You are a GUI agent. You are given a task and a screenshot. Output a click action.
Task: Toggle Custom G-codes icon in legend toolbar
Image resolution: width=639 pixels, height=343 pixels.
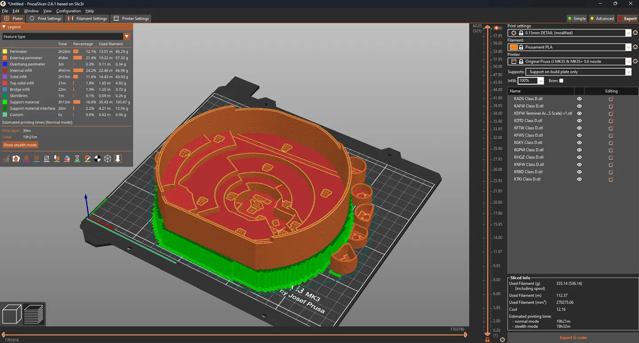87,159
